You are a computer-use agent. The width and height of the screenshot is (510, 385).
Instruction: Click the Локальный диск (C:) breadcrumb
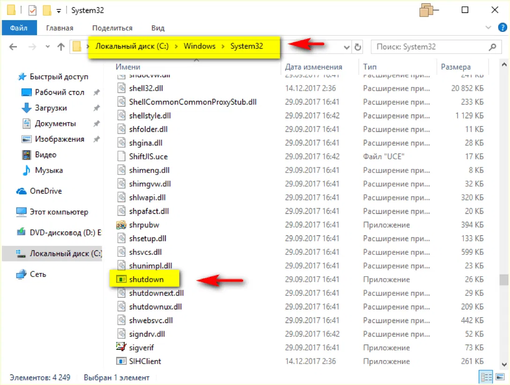tap(132, 46)
